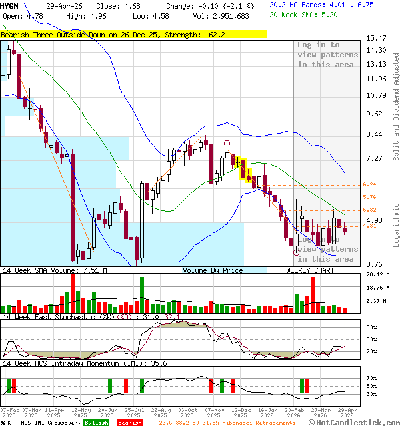The height and width of the screenshot is (426, 400).
Task: Click the tallest red volume bar
Action: coord(72,293)
